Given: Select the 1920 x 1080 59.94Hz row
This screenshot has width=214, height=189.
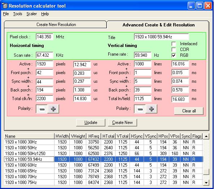Looking at the screenshot, I should pos(104,159).
